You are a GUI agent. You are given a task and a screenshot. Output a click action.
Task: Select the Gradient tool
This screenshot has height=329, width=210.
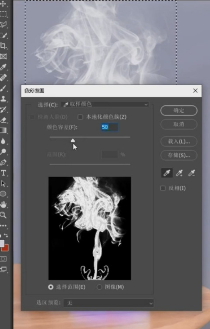click(x=3, y=130)
